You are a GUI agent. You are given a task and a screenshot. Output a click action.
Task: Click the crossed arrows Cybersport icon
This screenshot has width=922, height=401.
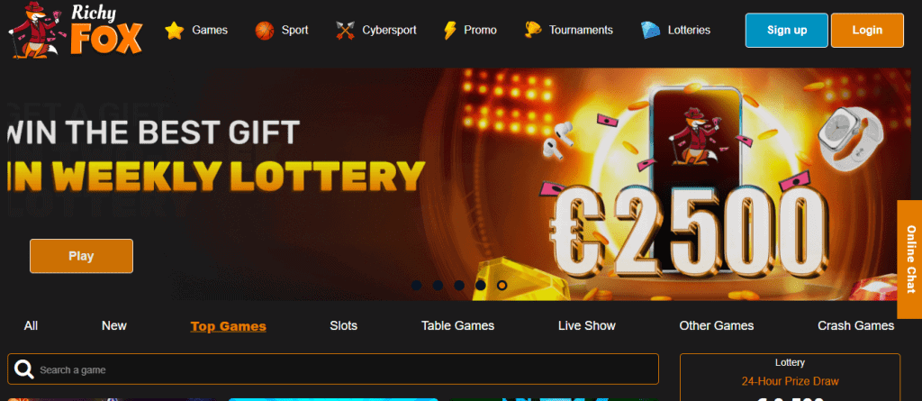point(346,30)
